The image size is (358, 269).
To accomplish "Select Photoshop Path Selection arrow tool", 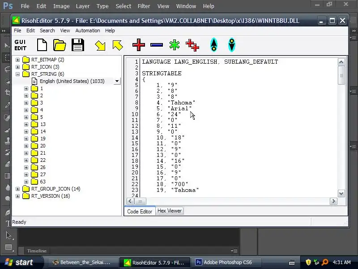I will coord(8,235).
